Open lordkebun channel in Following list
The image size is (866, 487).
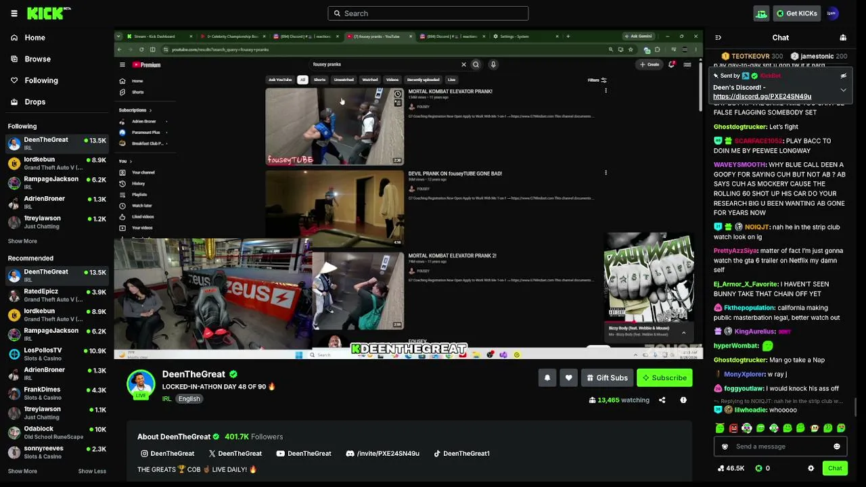tap(57, 163)
